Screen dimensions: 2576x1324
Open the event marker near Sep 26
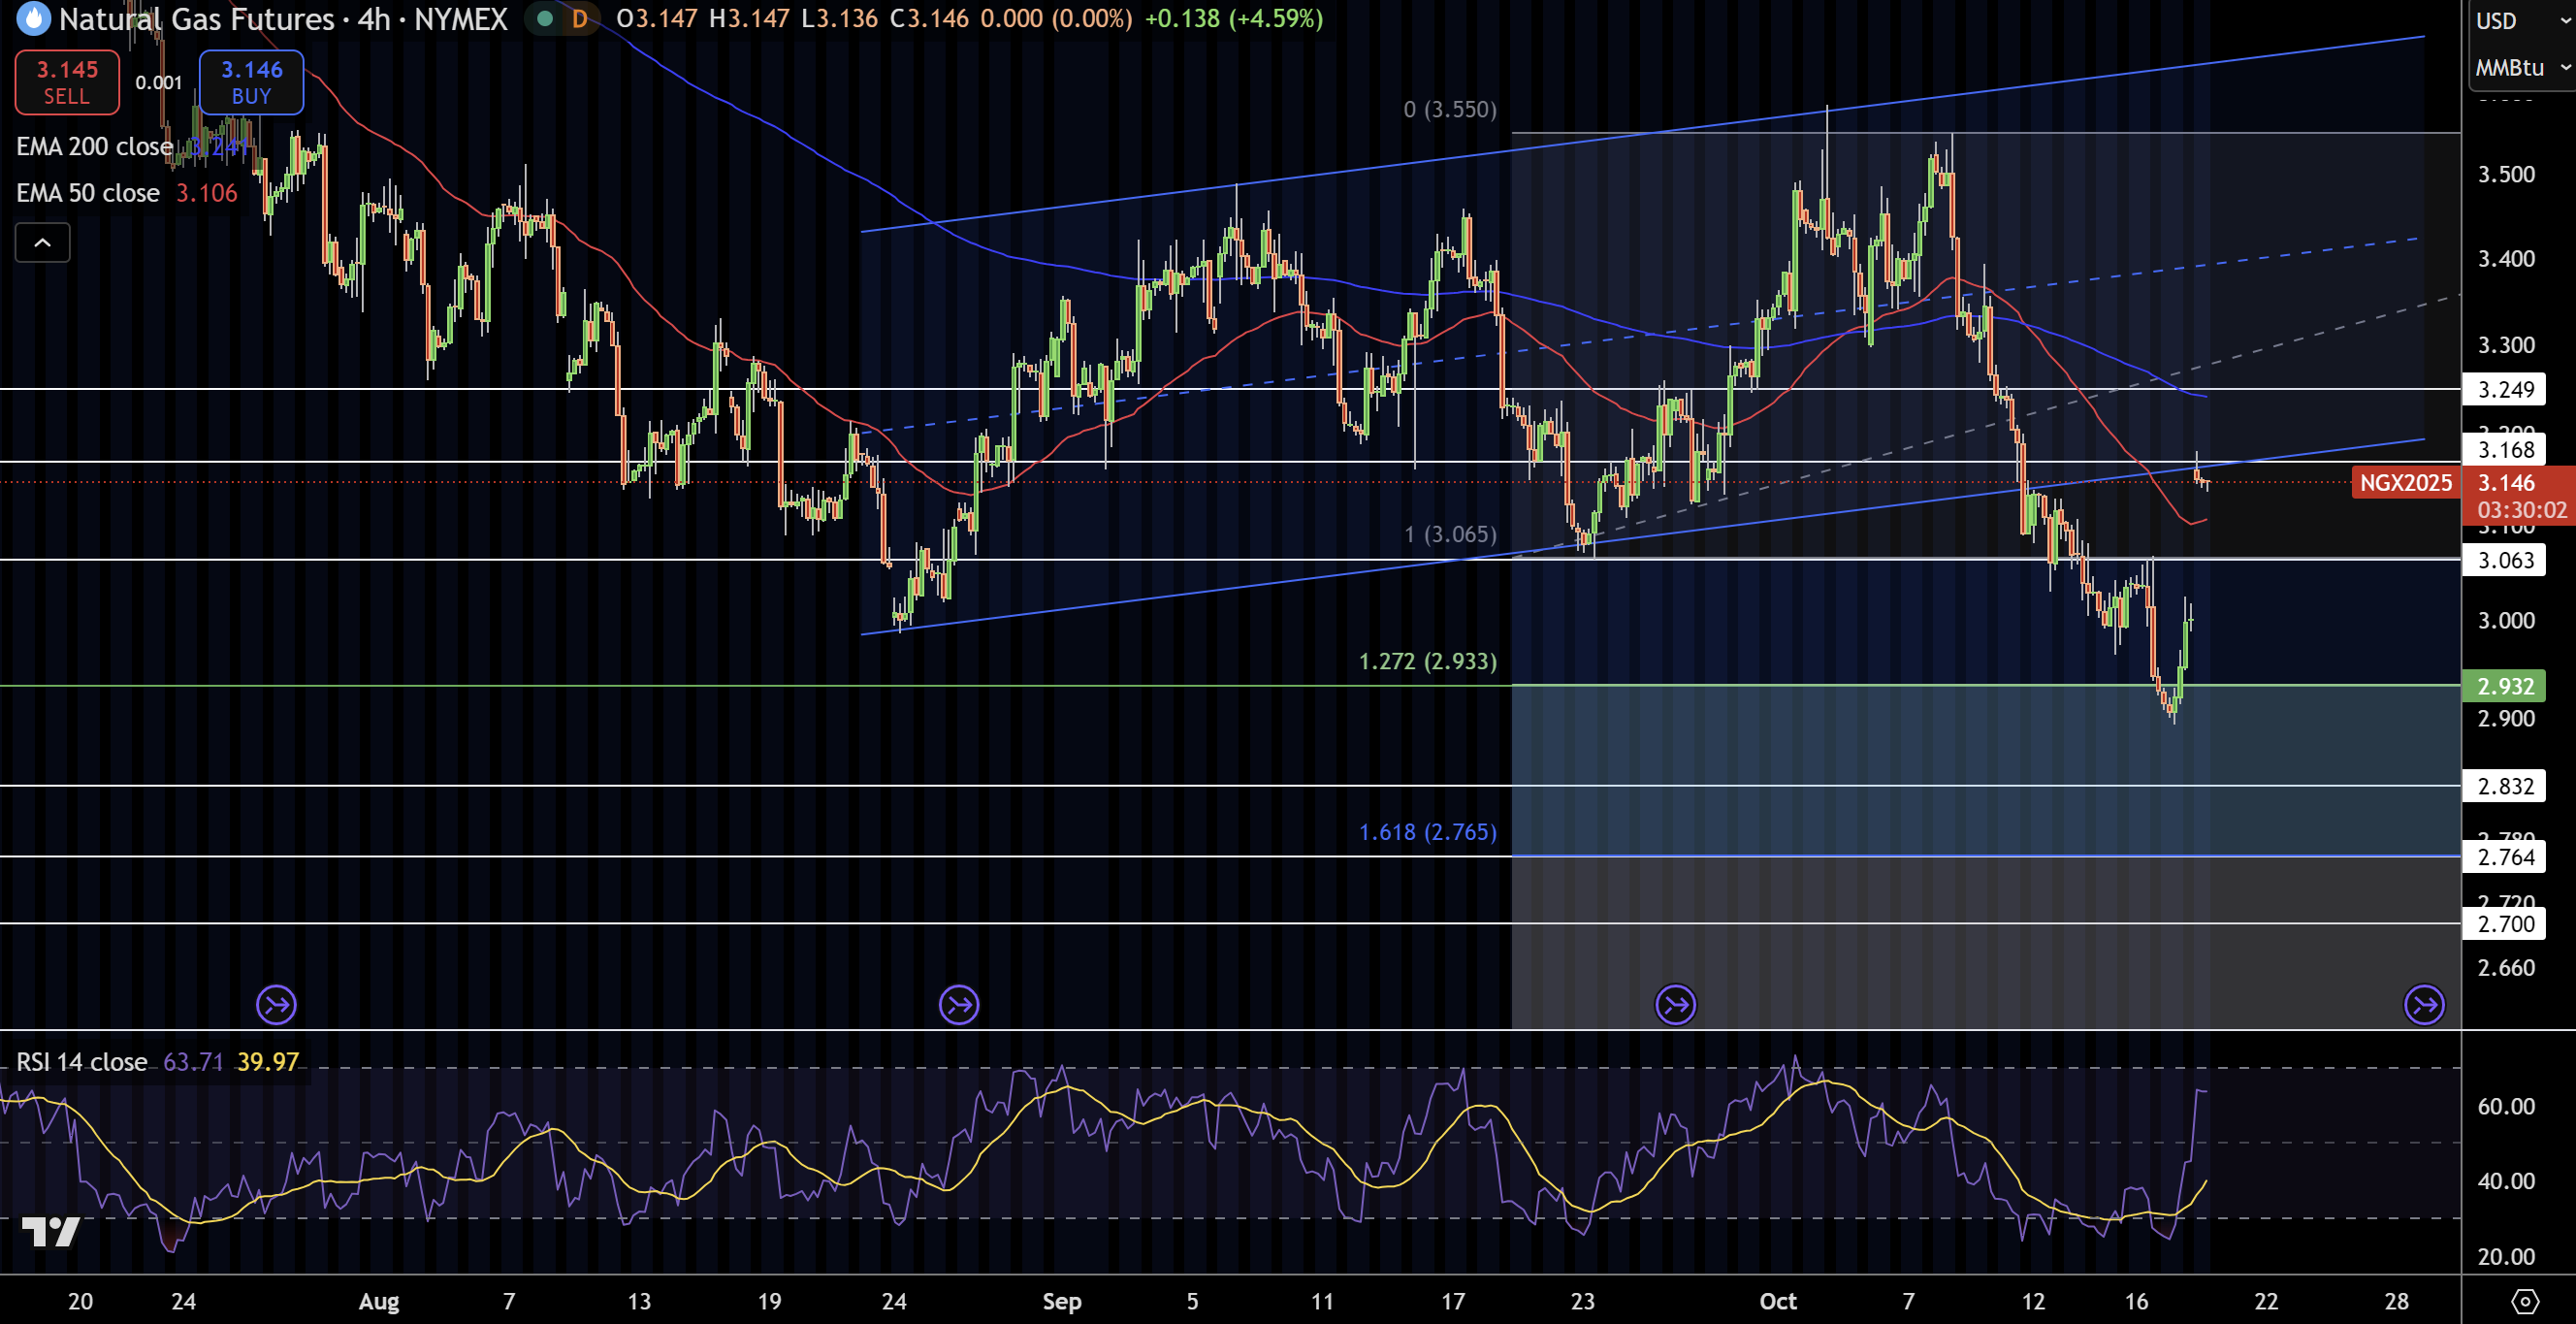point(1676,1005)
